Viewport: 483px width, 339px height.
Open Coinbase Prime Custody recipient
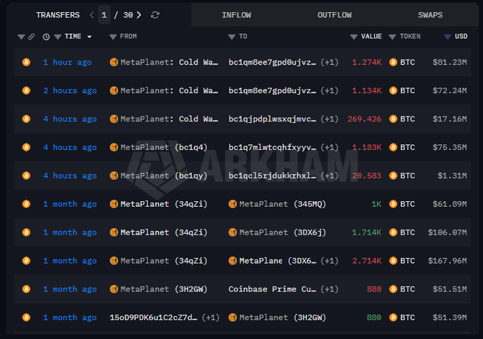(272, 289)
